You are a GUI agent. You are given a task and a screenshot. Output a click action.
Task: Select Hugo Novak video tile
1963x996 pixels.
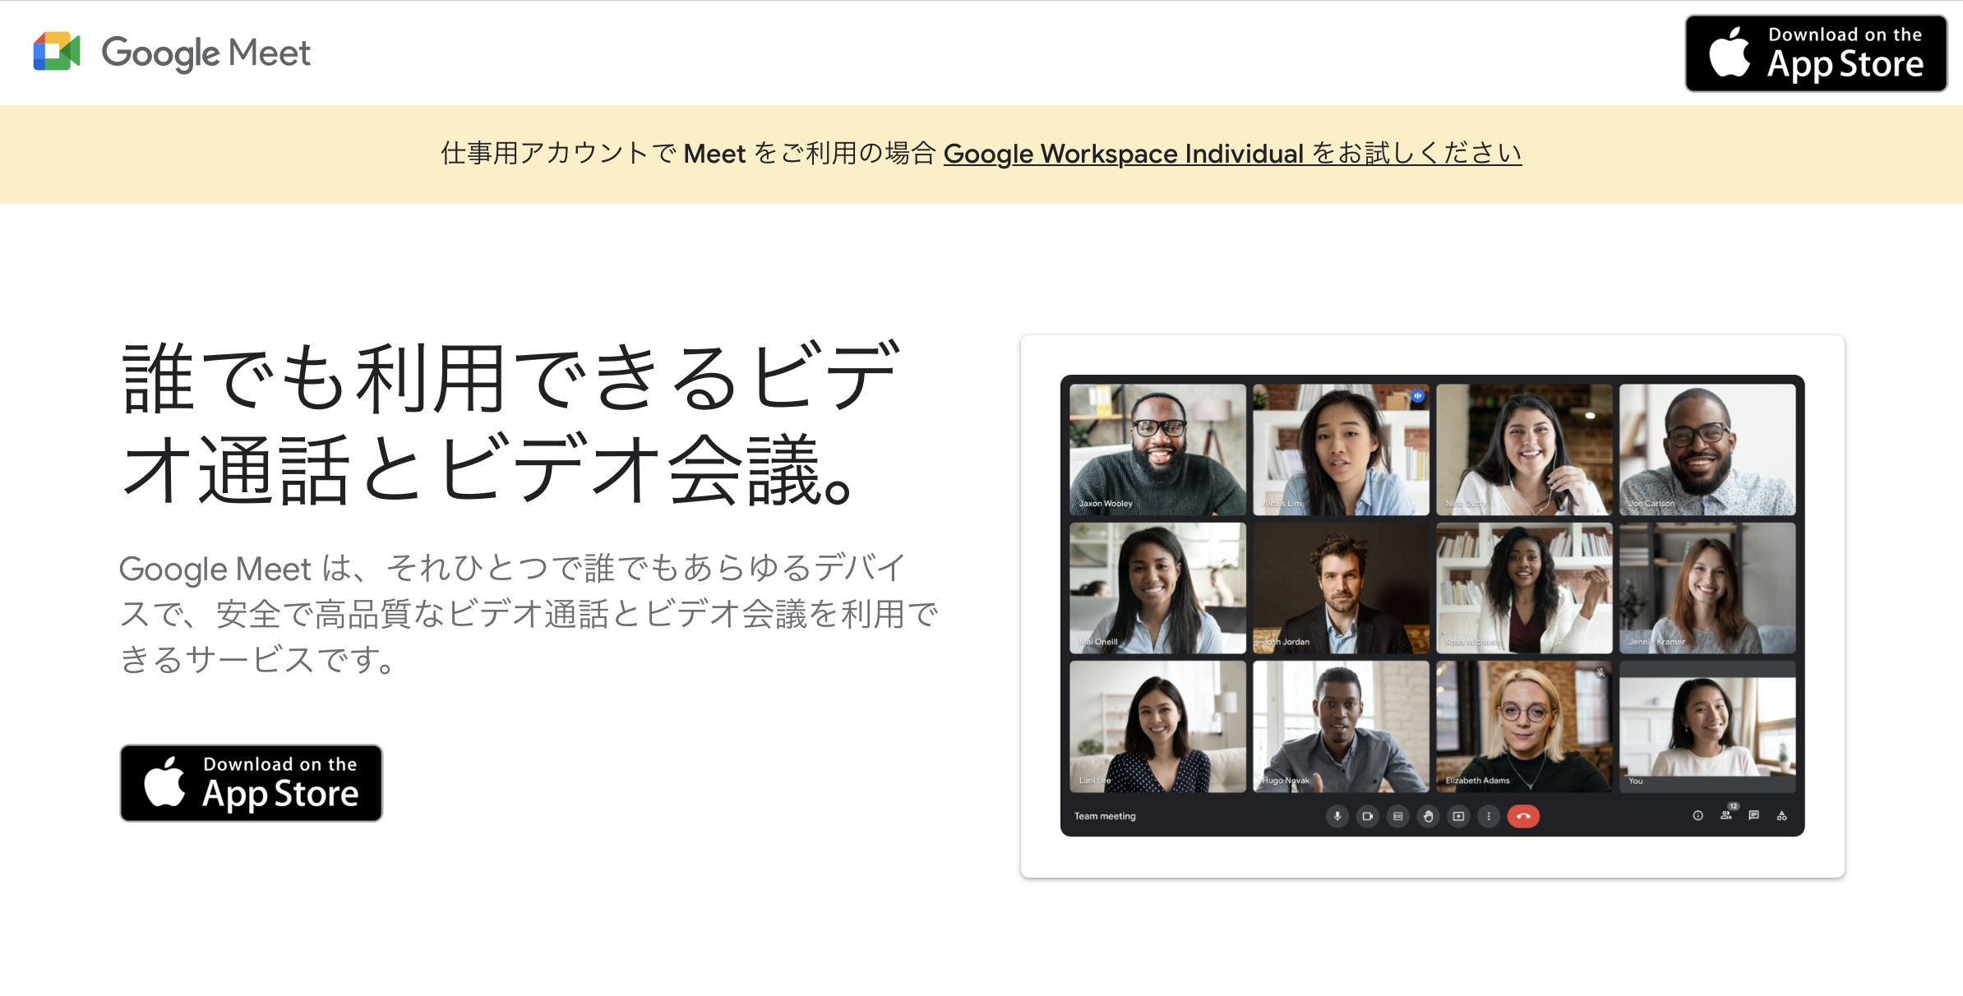point(1341,727)
